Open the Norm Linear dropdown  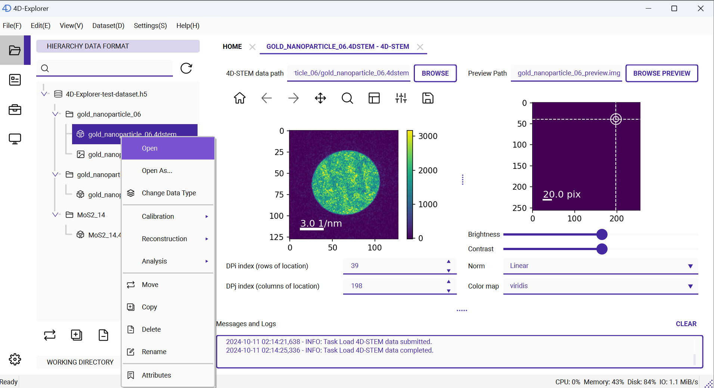(x=600, y=266)
